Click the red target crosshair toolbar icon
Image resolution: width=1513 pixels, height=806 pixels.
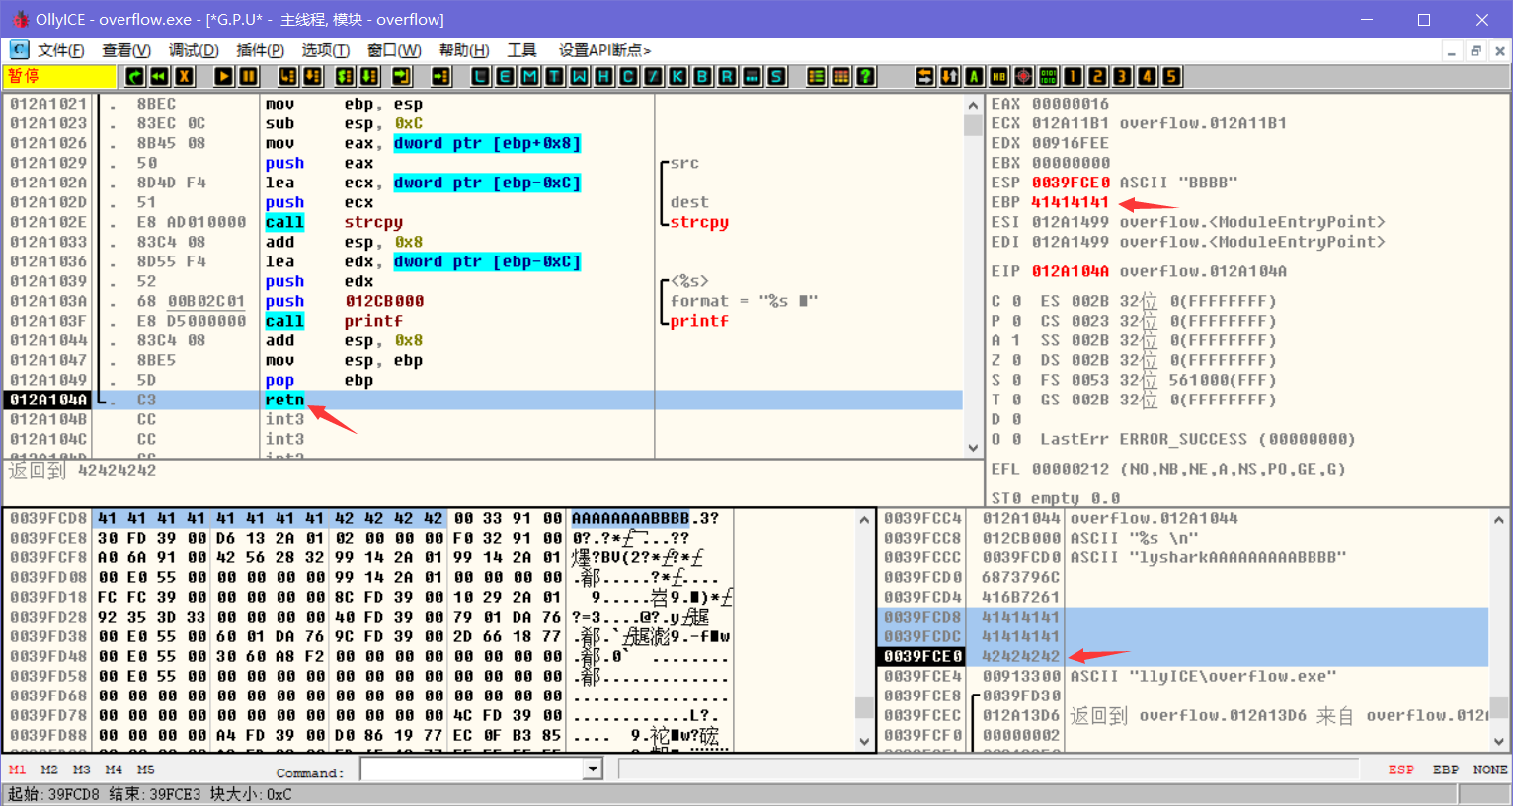coord(1024,76)
